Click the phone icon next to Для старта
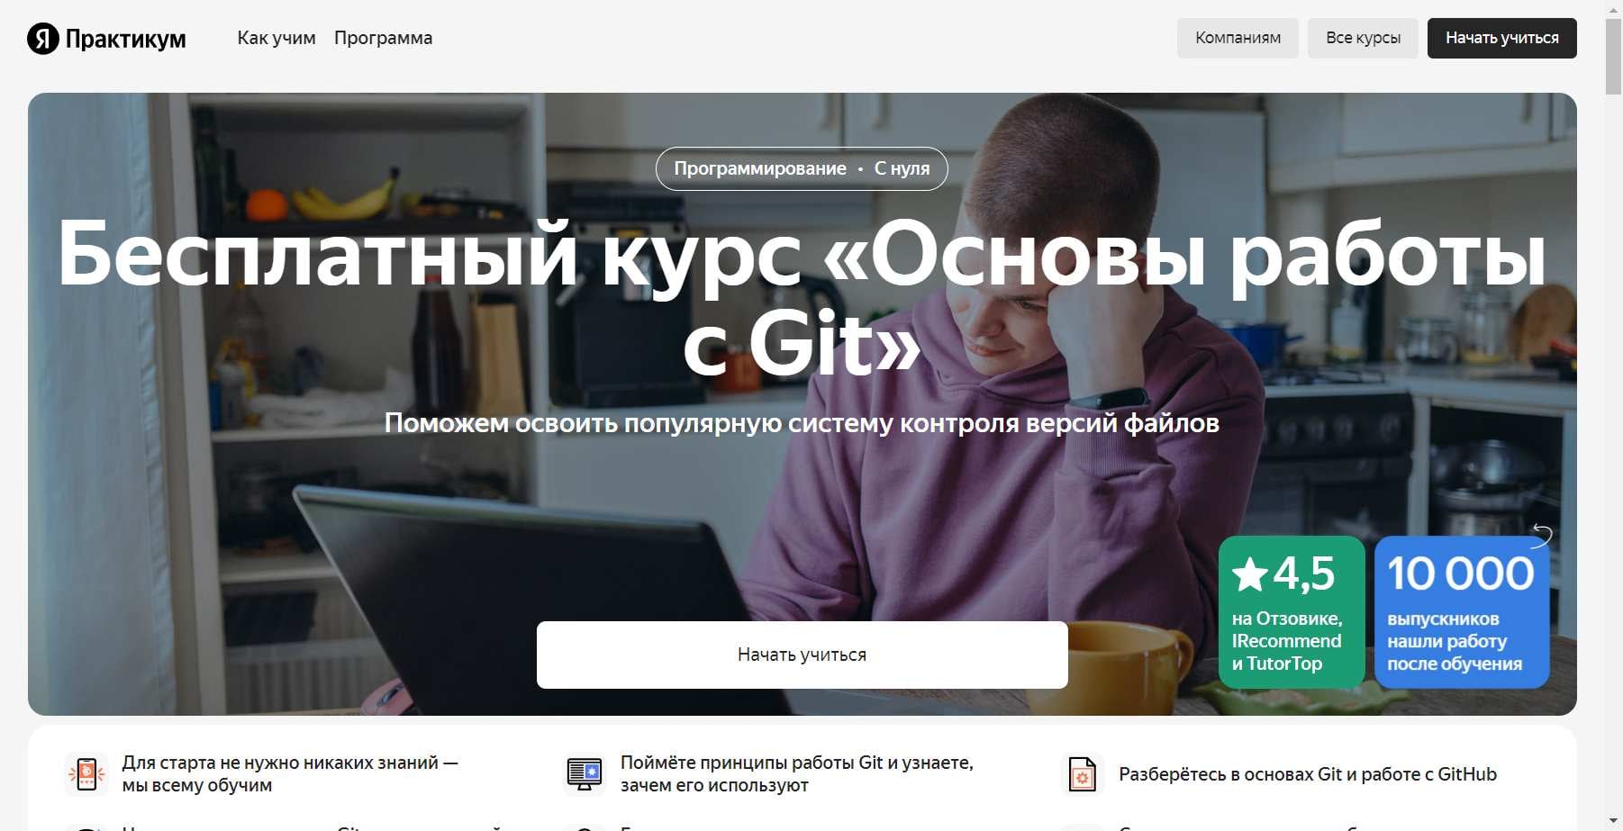Screen dimensions: 1623x831 pos(86,774)
